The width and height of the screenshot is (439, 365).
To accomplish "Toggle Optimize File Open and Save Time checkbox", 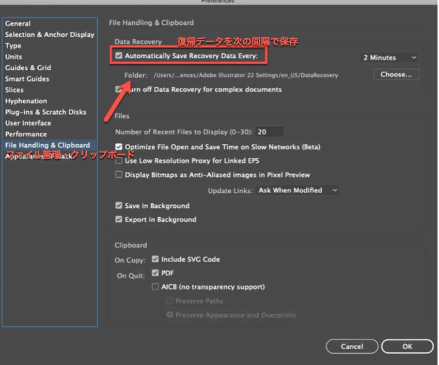I will pos(119,147).
